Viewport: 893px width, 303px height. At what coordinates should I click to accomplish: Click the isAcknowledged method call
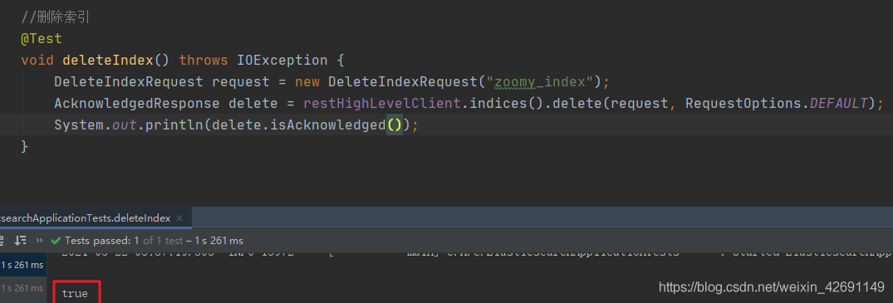click(336, 125)
